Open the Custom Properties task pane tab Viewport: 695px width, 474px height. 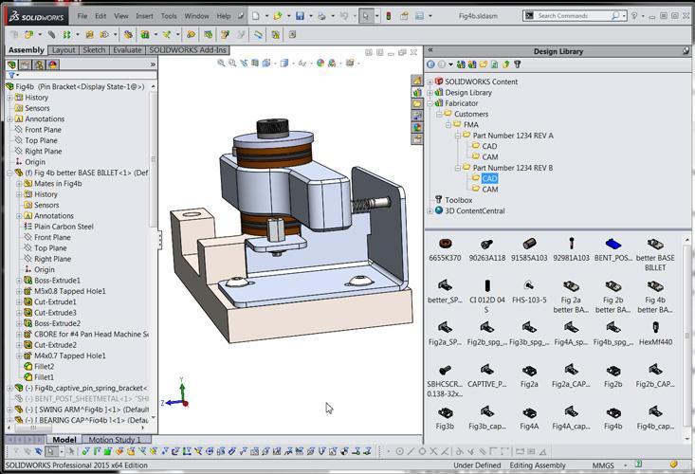(x=417, y=139)
